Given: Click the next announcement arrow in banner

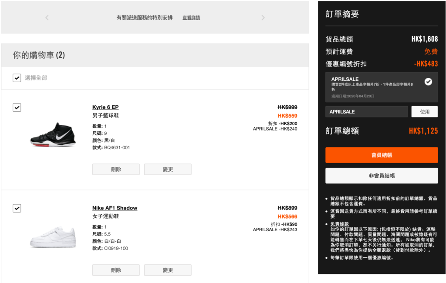Looking at the screenshot, I should tap(263, 17).
